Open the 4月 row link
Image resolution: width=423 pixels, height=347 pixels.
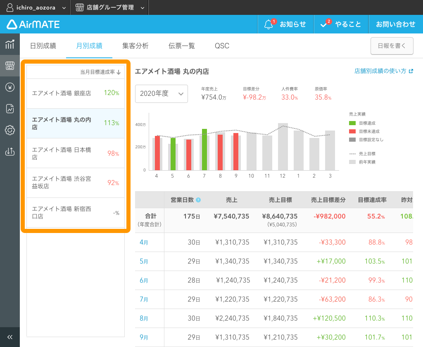click(x=144, y=242)
